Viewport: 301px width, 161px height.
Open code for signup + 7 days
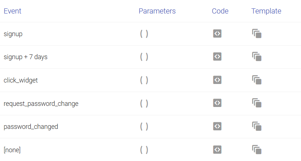pos(217,57)
